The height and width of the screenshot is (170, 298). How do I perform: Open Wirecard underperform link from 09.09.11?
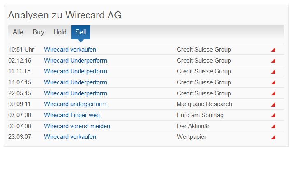click(75, 104)
